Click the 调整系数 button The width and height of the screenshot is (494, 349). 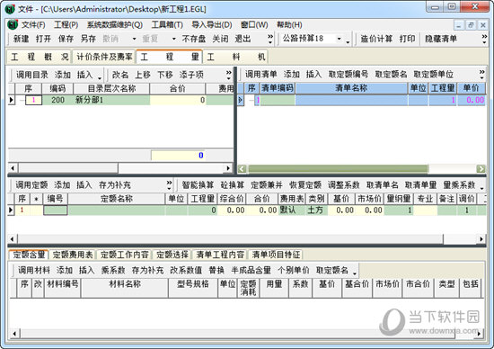click(344, 185)
